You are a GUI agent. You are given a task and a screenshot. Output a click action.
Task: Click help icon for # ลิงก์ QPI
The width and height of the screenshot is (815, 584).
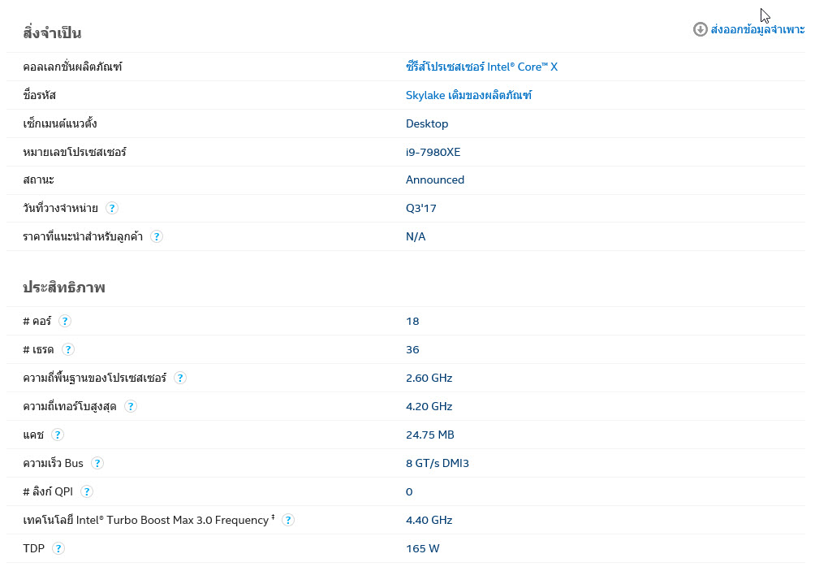click(x=87, y=491)
